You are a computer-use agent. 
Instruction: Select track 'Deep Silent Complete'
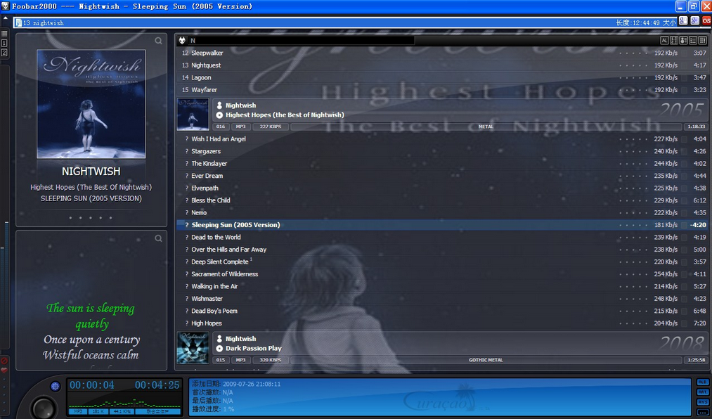point(442,262)
